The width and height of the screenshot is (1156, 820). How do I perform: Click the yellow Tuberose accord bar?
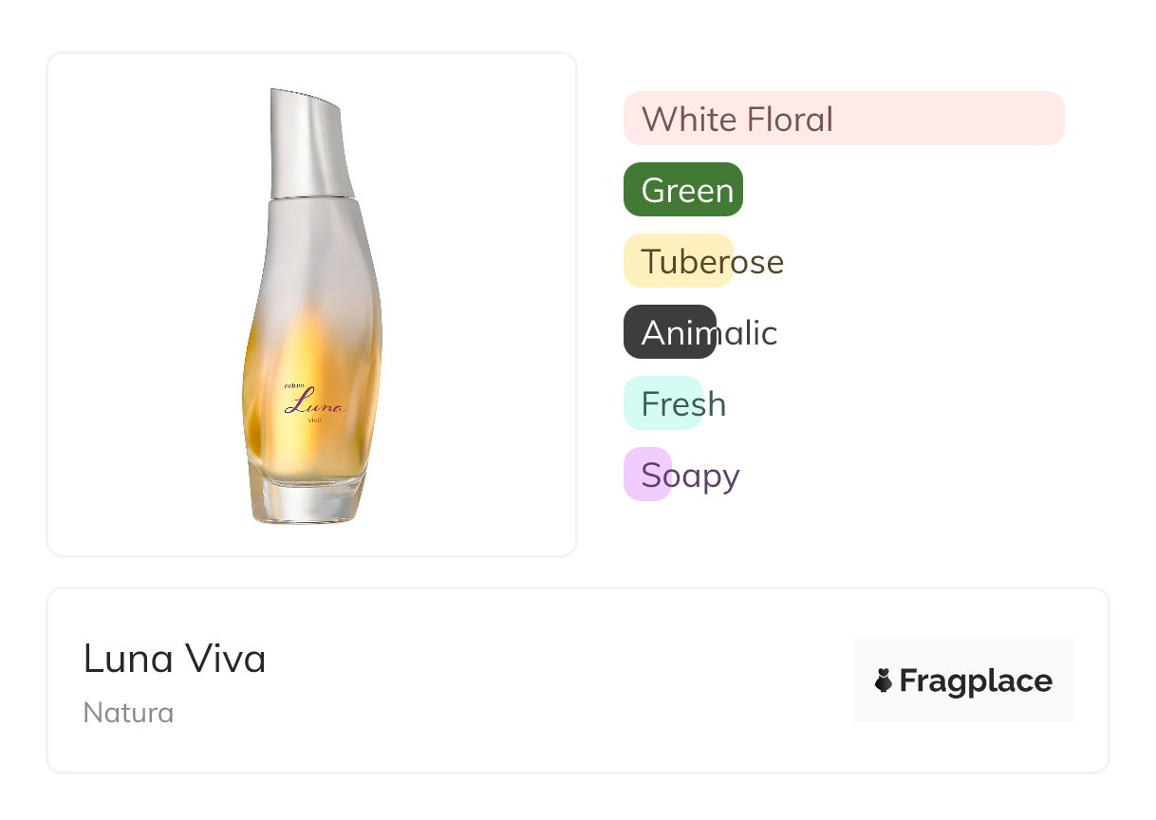(x=678, y=261)
